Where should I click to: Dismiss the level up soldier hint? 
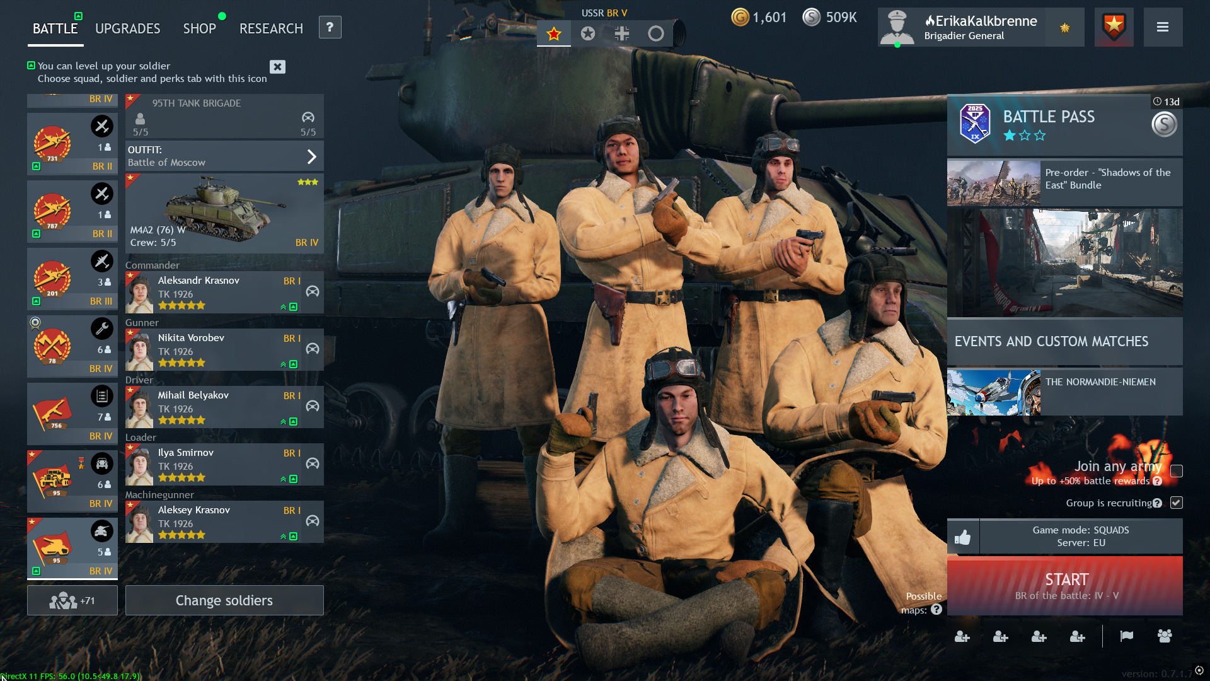click(x=277, y=67)
